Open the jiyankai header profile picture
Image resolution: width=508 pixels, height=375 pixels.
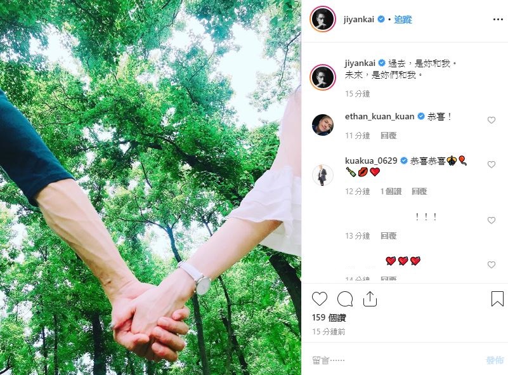coord(323,19)
